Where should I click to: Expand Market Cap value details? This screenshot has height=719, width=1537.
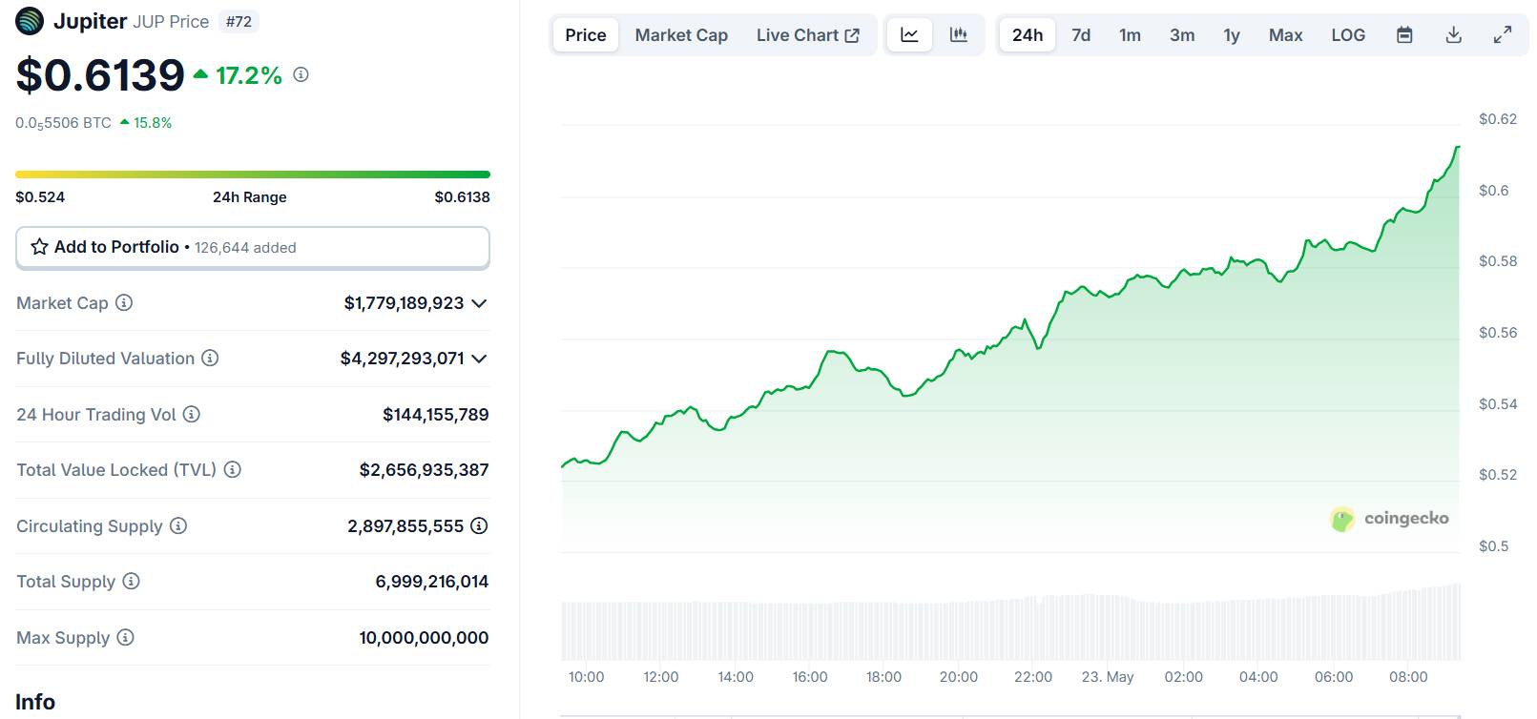pyautogui.click(x=479, y=303)
